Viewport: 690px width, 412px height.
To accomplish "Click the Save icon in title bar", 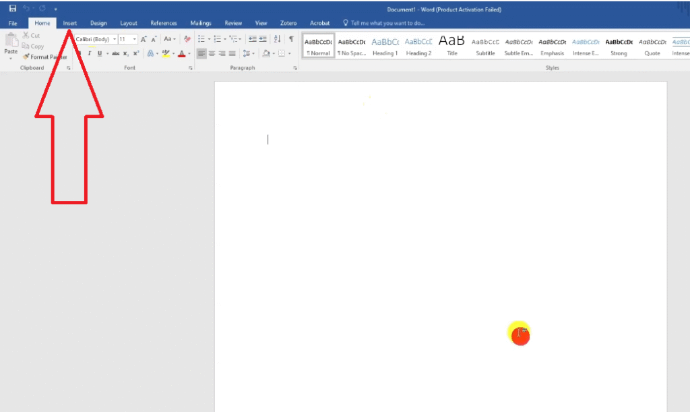I will [x=13, y=9].
